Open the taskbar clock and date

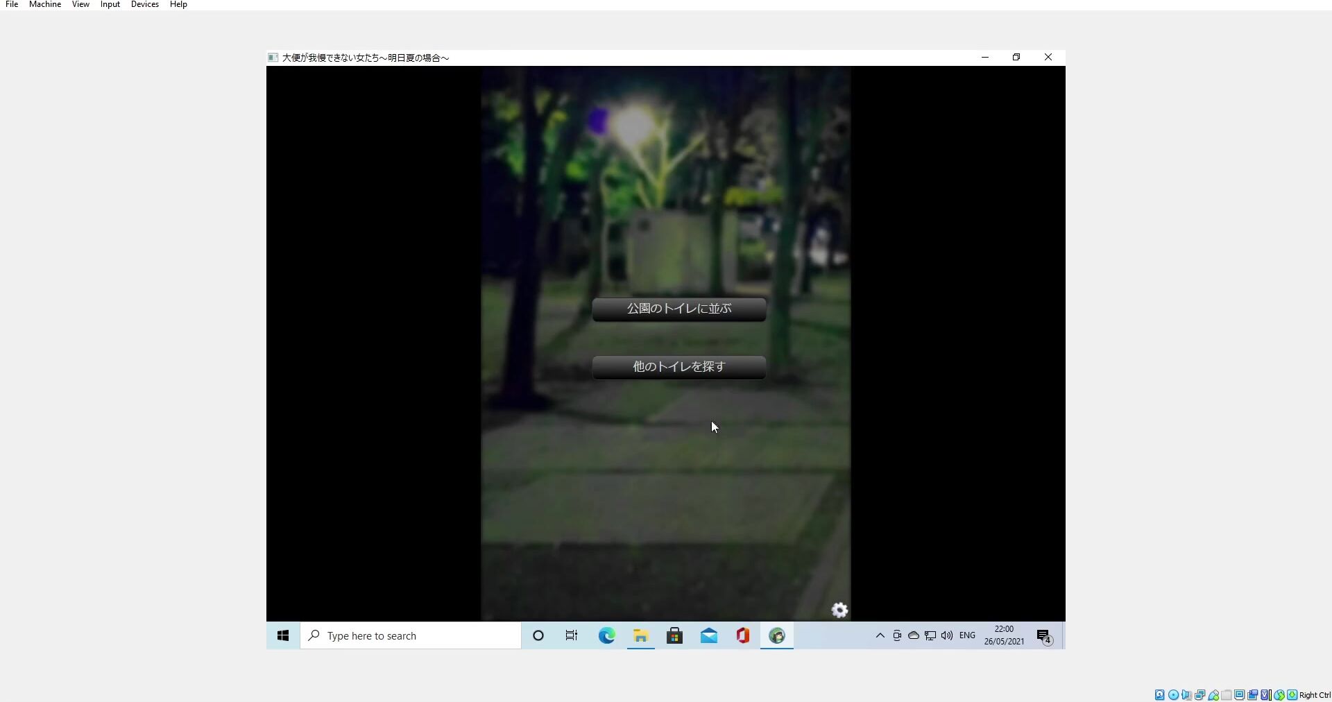[1004, 635]
